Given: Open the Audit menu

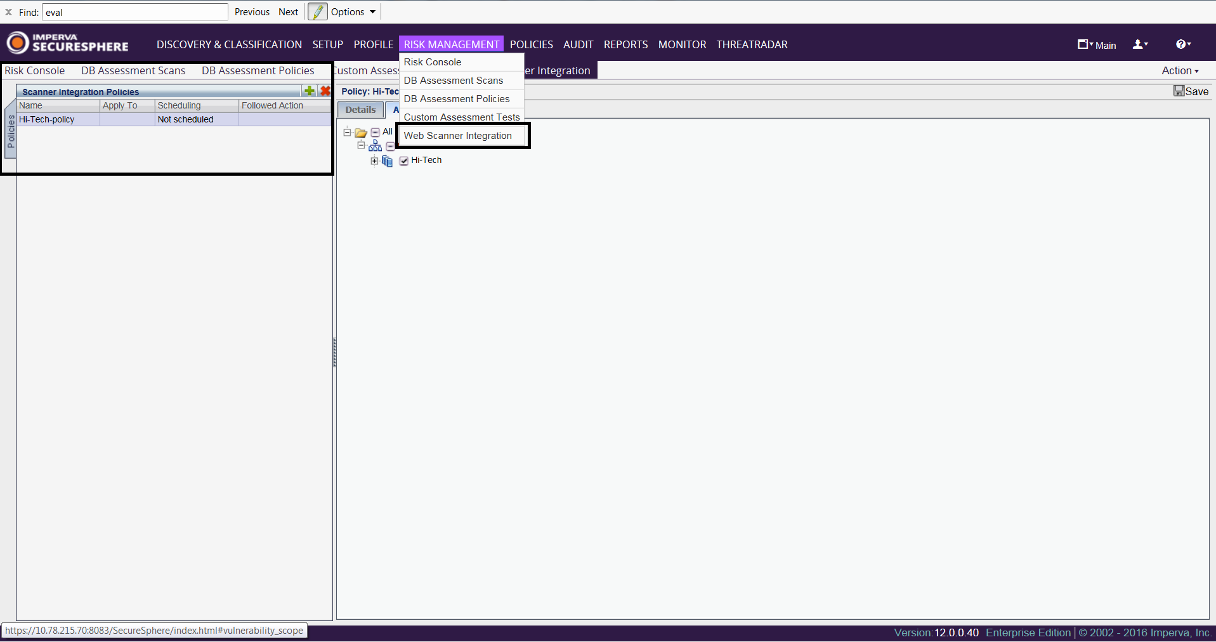Looking at the screenshot, I should click(578, 44).
